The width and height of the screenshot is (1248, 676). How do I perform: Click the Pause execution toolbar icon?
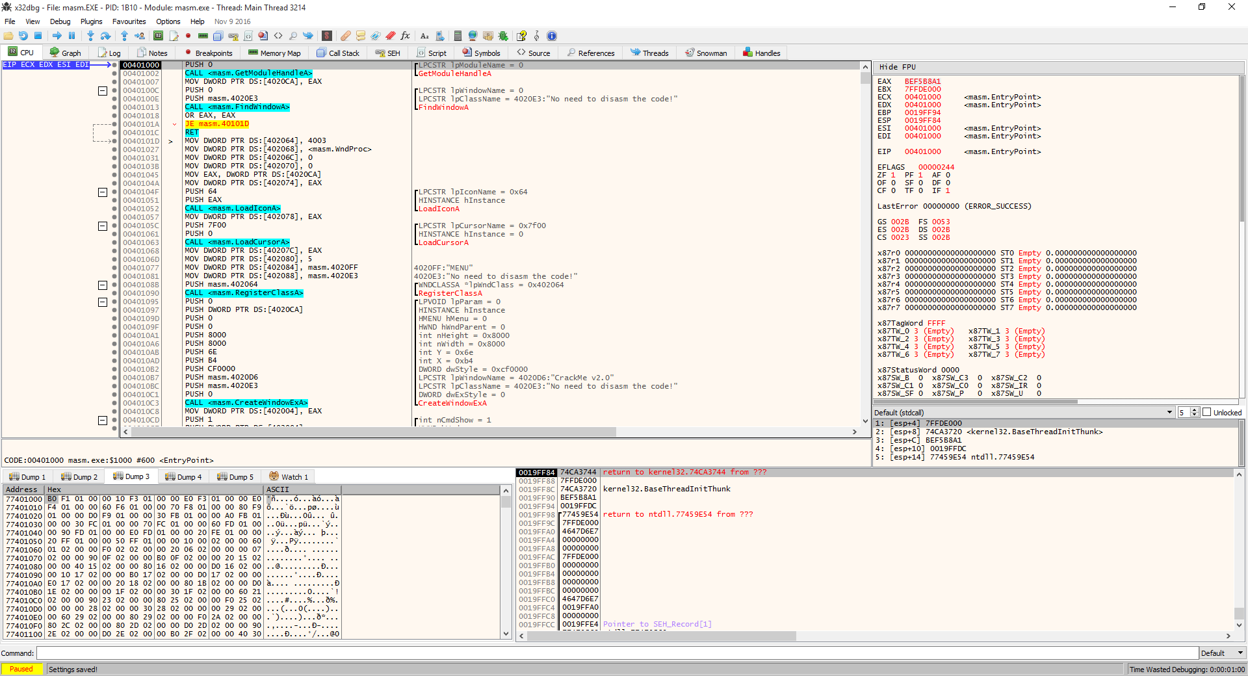pyautogui.click(x=72, y=36)
